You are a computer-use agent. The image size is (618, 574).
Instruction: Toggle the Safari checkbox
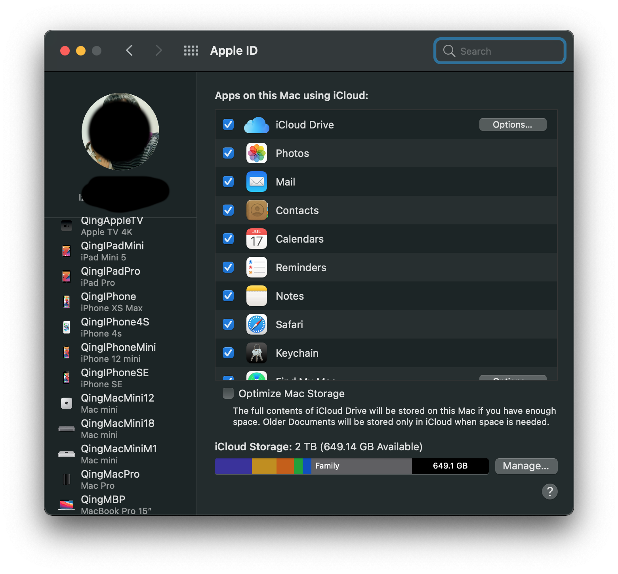[228, 325]
